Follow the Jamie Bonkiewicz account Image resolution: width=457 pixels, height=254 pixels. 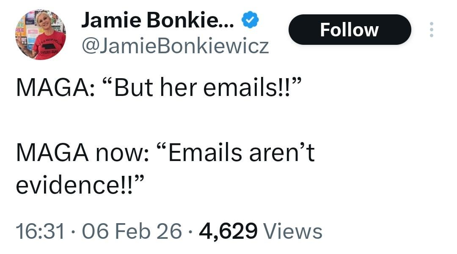(350, 30)
